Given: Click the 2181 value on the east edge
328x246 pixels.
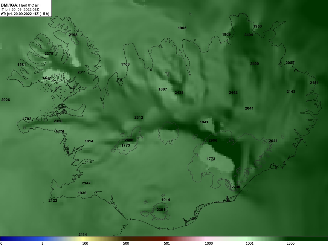Looking at the screenshot, I should pos(314,83).
